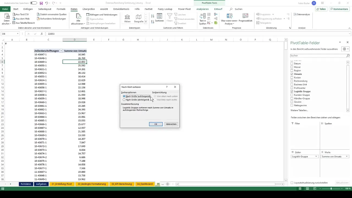Switch to the Power Pivot tab
This screenshot has width=352, height=198.
coord(185,9)
